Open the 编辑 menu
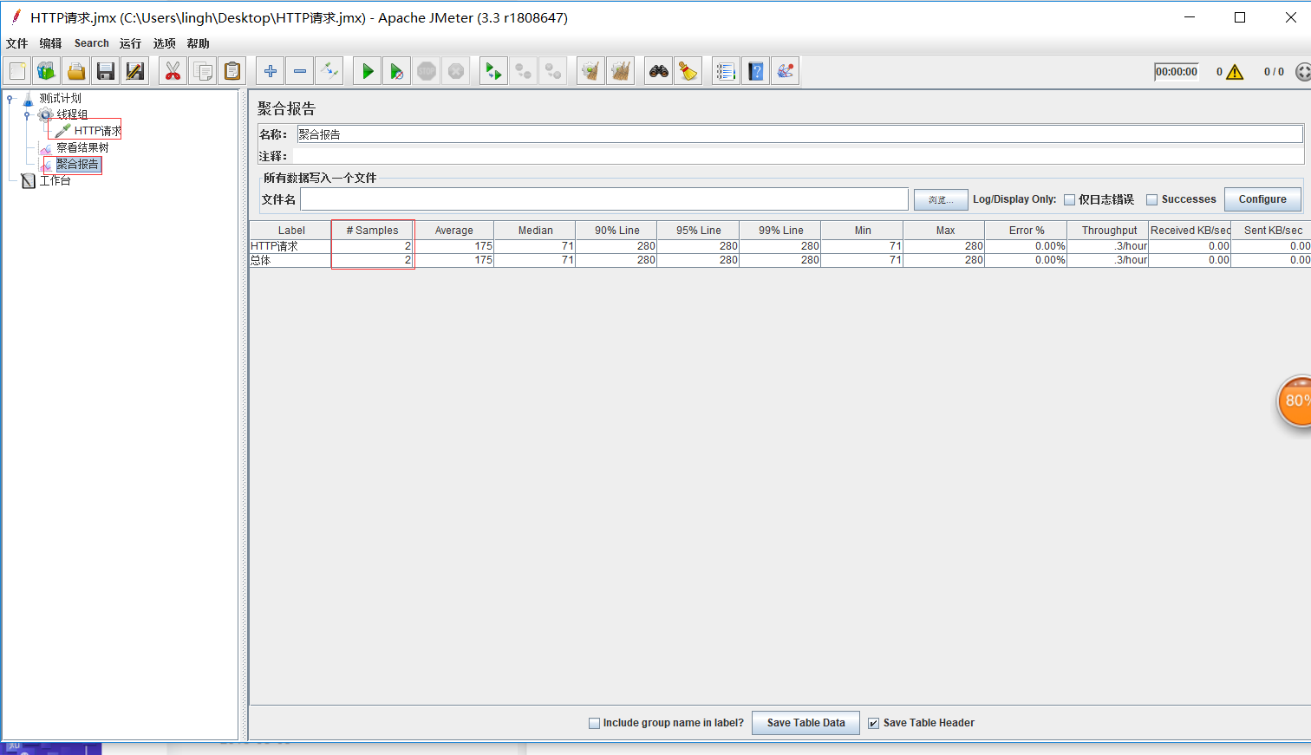 (x=51, y=43)
